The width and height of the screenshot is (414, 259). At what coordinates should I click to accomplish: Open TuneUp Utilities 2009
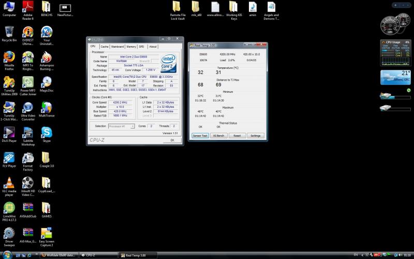(x=9, y=86)
